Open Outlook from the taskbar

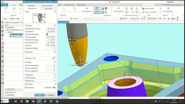click(x=15, y=101)
